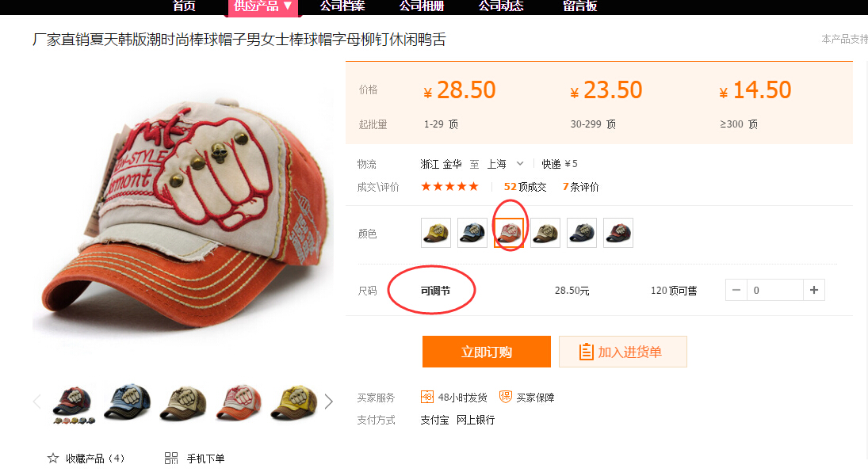Screen dimensions: 868x472
Task: Click the 48-hour shipping badge icon
Action: 426,397
